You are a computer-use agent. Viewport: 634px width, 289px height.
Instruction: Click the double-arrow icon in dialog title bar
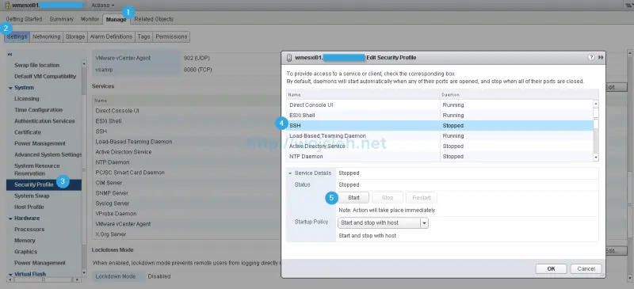pos(601,57)
